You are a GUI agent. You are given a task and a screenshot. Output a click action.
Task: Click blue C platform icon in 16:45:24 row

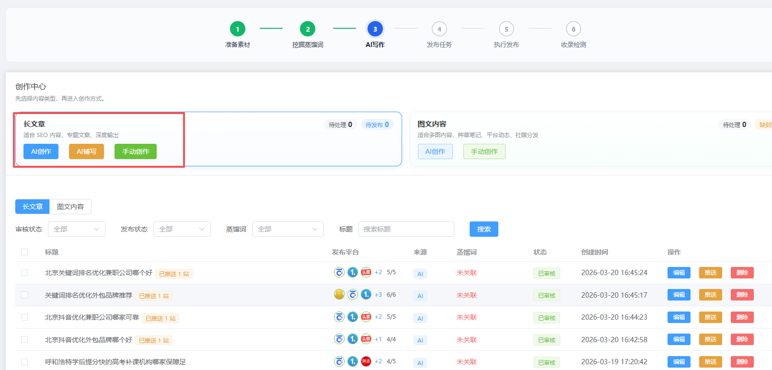339,272
